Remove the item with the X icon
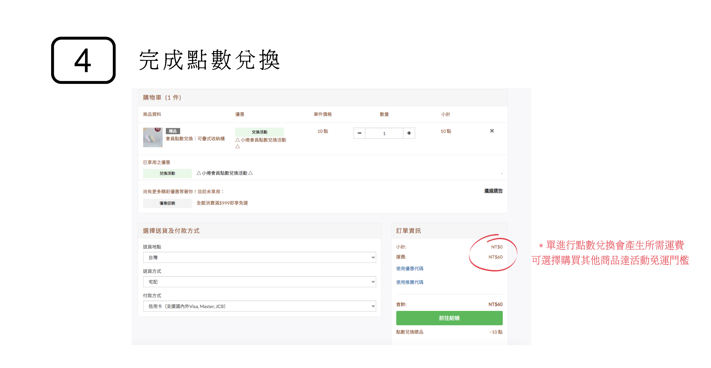 [492, 131]
